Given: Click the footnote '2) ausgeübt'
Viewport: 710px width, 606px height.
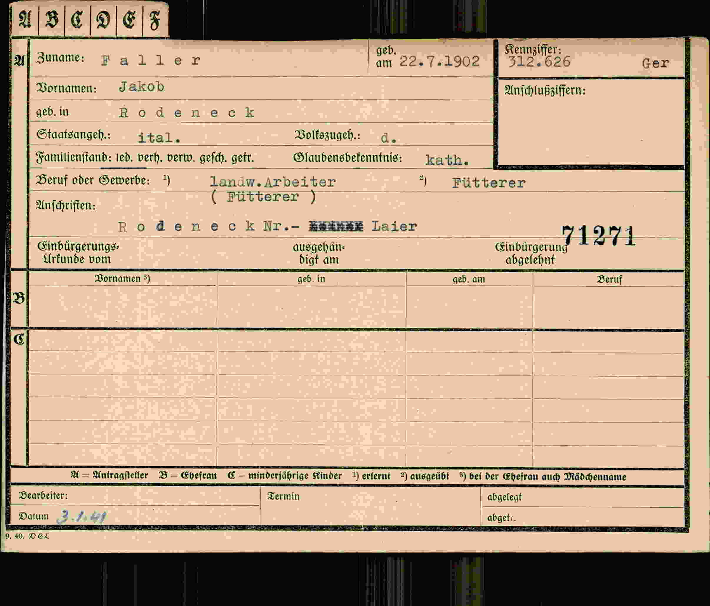Looking at the screenshot, I should [425, 476].
